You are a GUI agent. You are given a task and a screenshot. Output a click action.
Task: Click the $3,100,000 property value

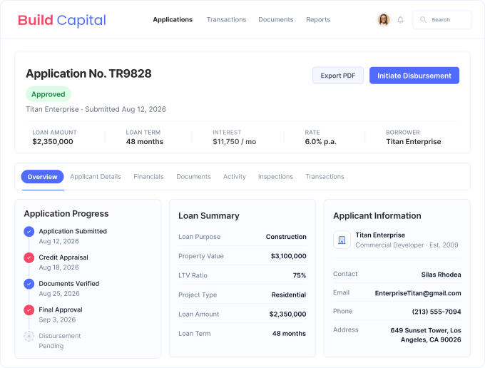[x=288, y=256]
